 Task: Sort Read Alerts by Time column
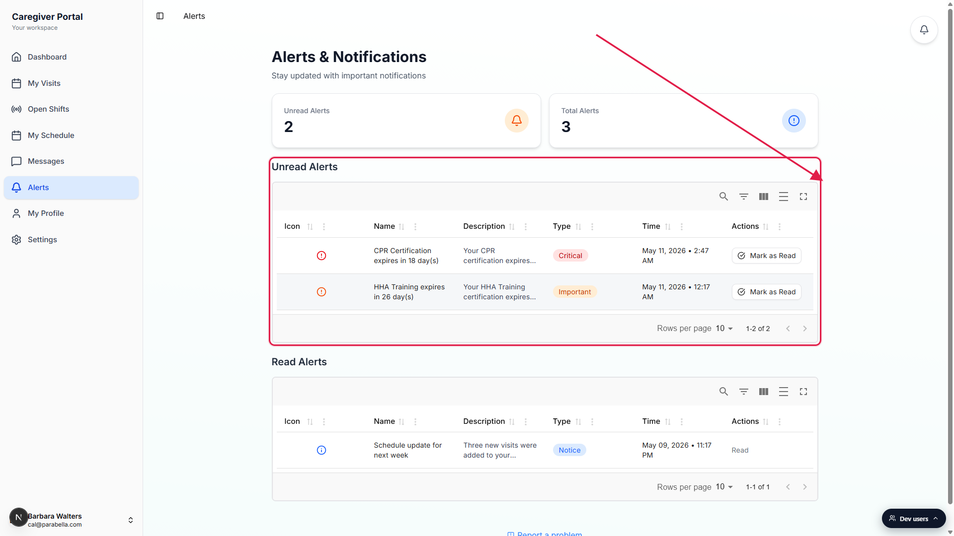pos(668,422)
